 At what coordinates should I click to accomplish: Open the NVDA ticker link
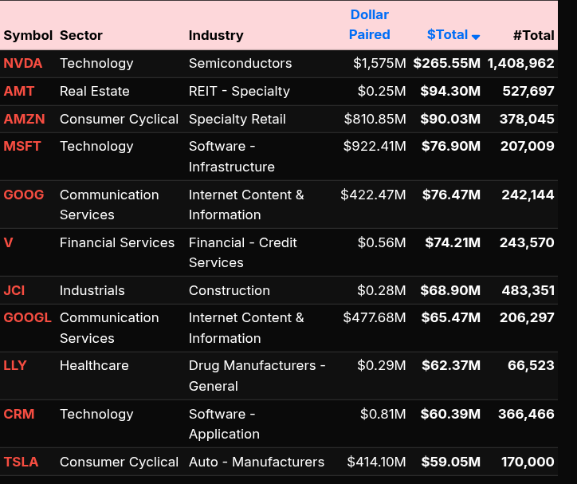(x=23, y=63)
